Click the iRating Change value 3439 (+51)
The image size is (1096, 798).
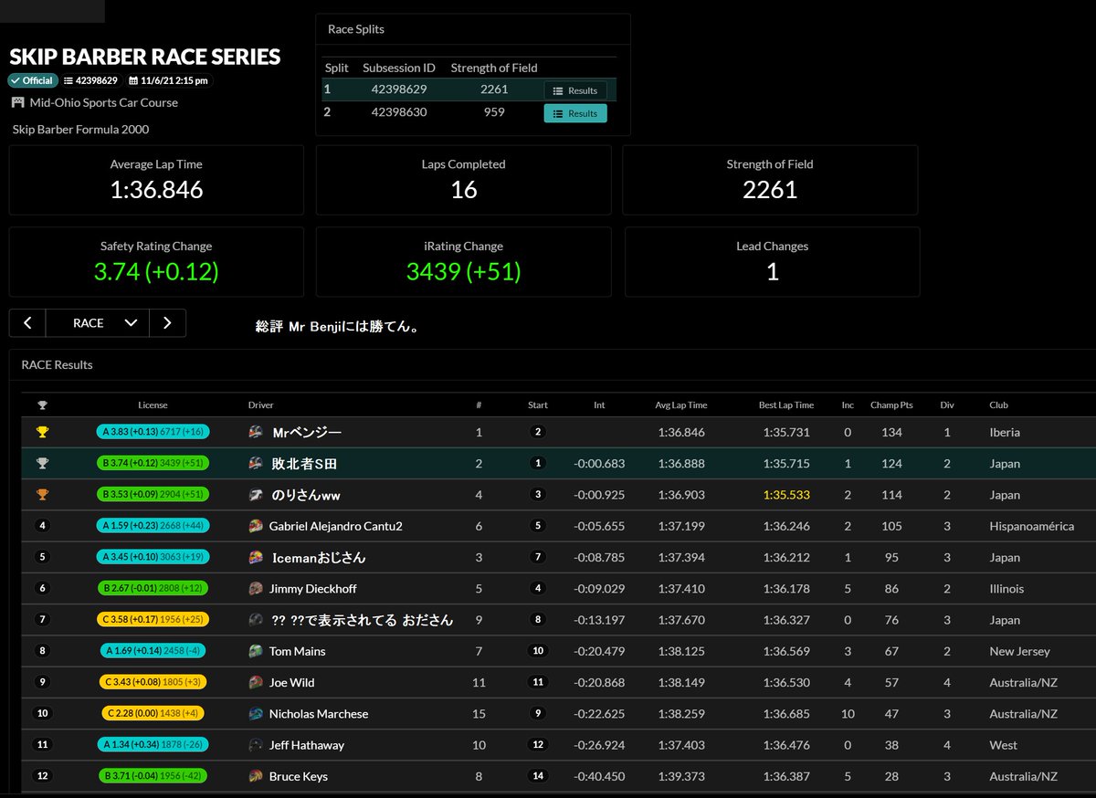[x=464, y=271]
